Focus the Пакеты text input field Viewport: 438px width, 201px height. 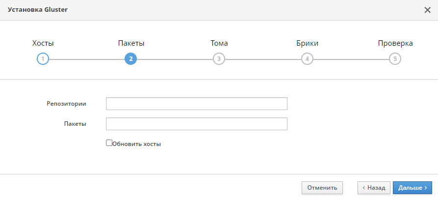[197, 124]
